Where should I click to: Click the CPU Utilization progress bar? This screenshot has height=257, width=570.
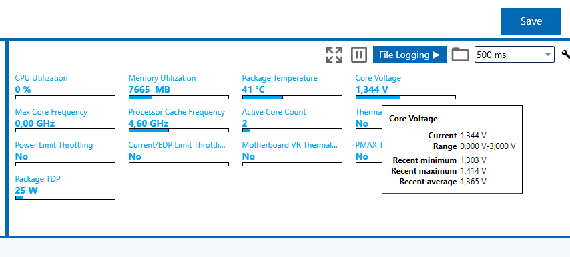(65, 97)
